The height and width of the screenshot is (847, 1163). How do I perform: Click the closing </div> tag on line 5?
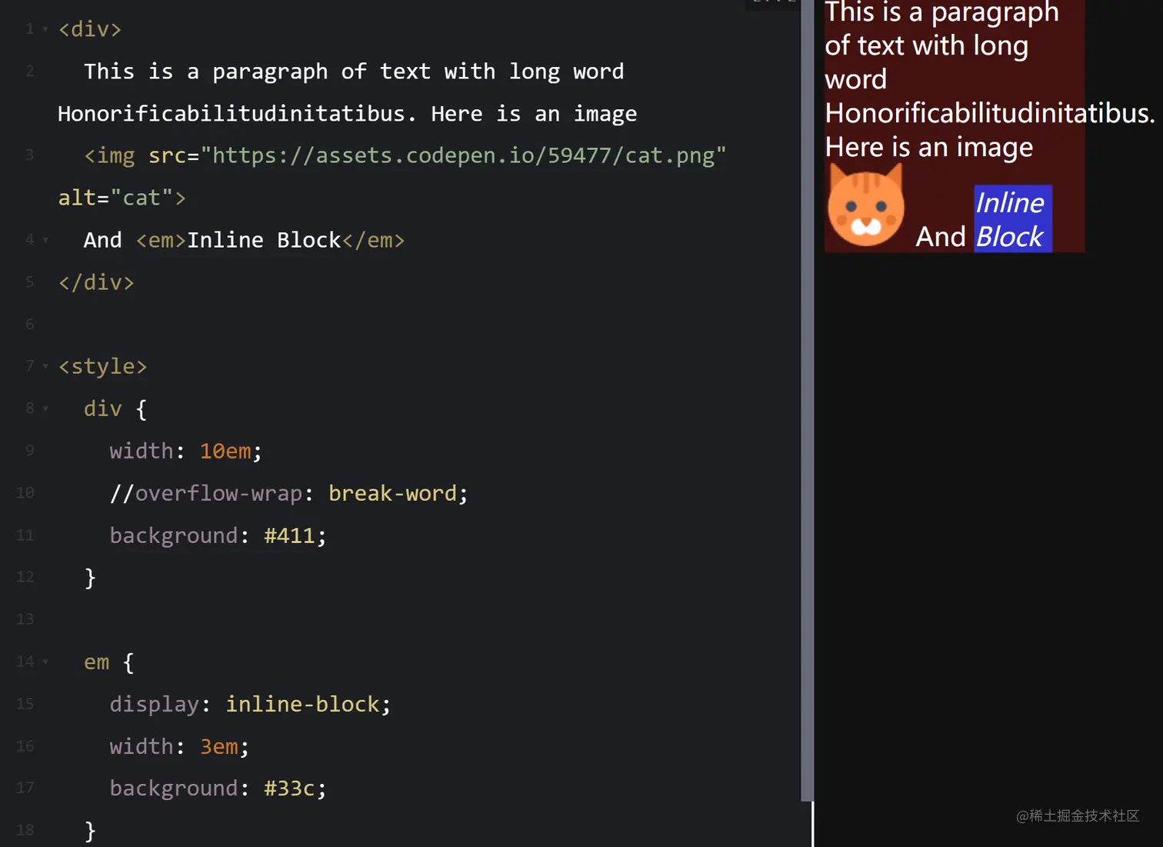(96, 282)
